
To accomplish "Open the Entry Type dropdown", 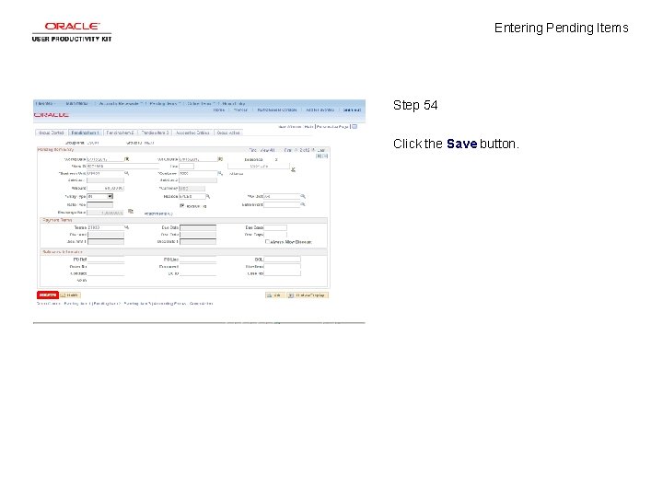I will click(99, 197).
